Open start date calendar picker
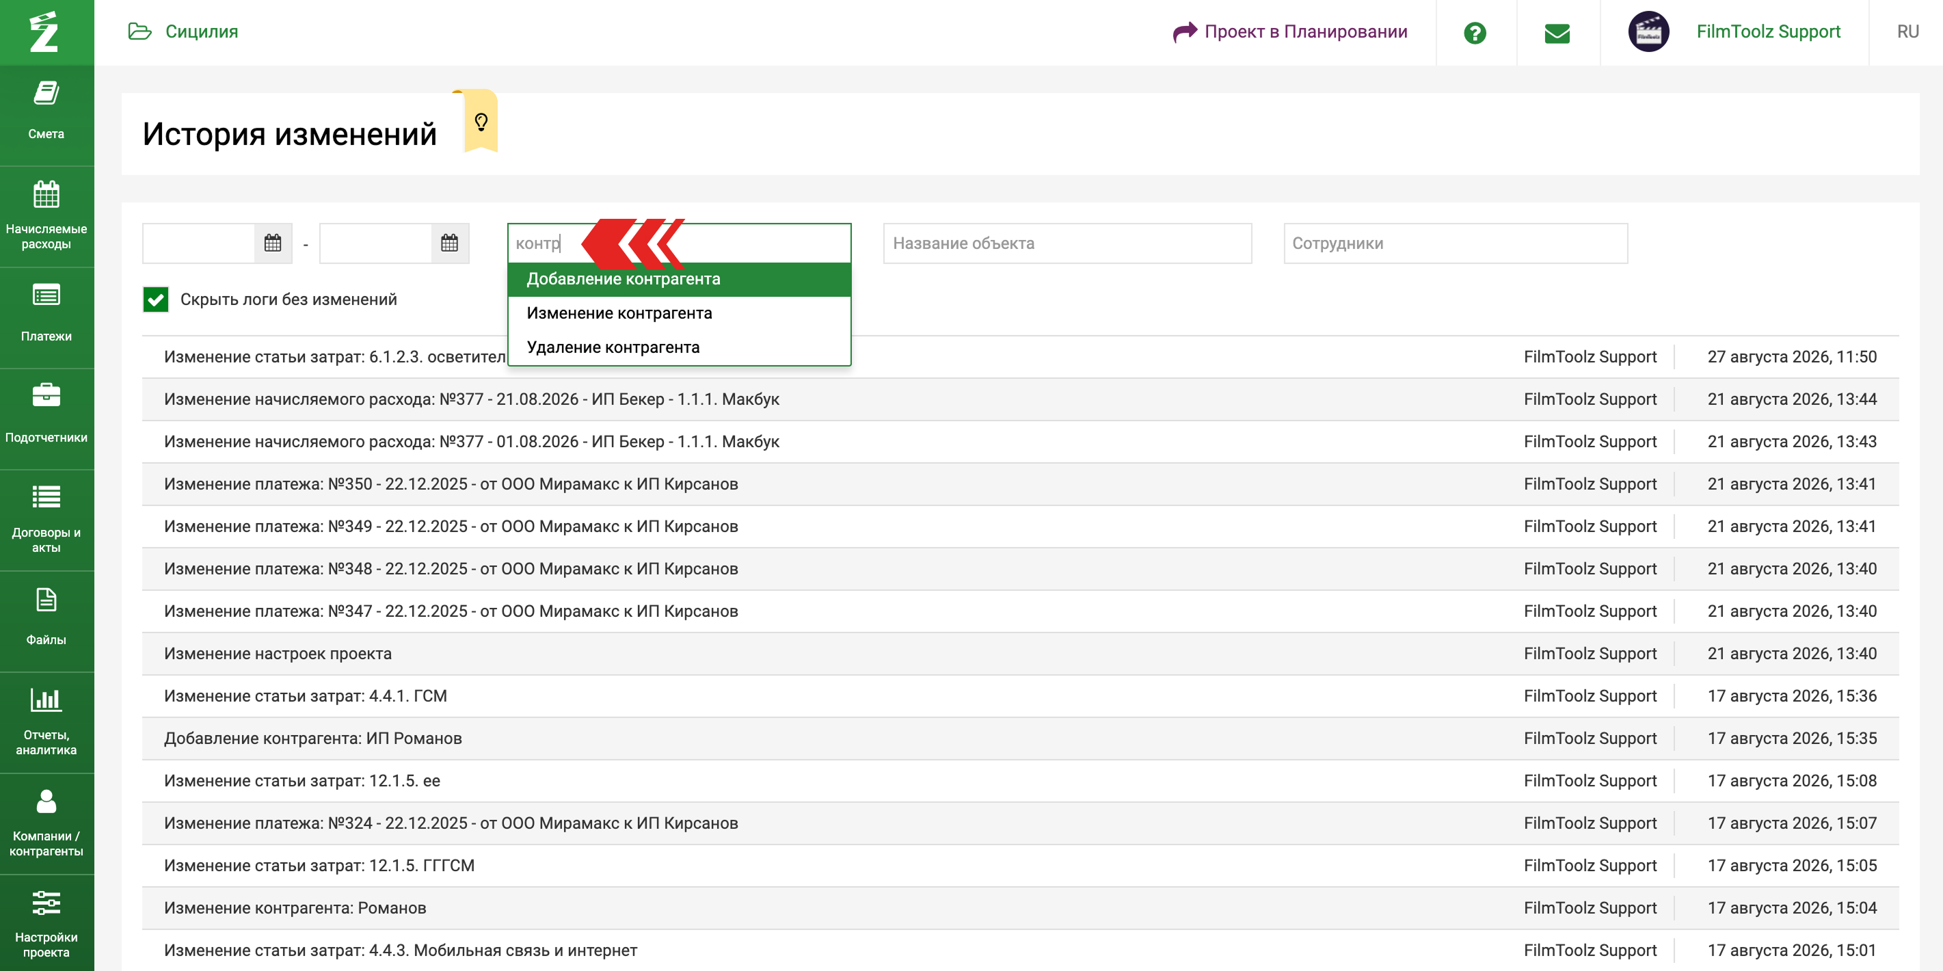1943x971 pixels. click(x=272, y=243)
